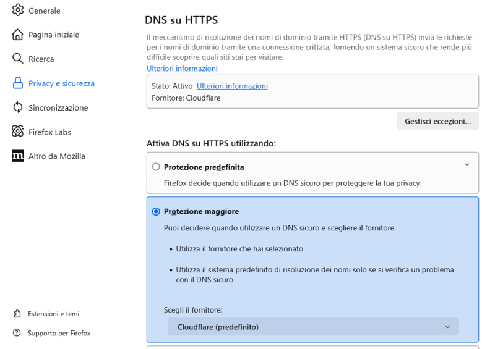495x349 pixels.
Task: Click the provider dropdown arrow
Action: coord(447,327)
